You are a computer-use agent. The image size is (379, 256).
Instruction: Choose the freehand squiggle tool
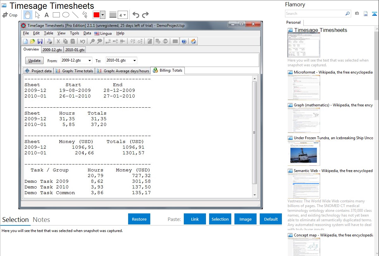coord(85,15)
